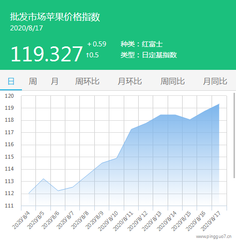Click the 2020/8/17 data point peak

(x=219, y=104)
